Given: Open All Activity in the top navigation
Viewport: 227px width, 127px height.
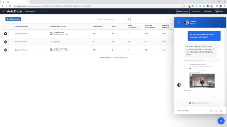Looking at the screenshot, I should click(x=196, y=11).
